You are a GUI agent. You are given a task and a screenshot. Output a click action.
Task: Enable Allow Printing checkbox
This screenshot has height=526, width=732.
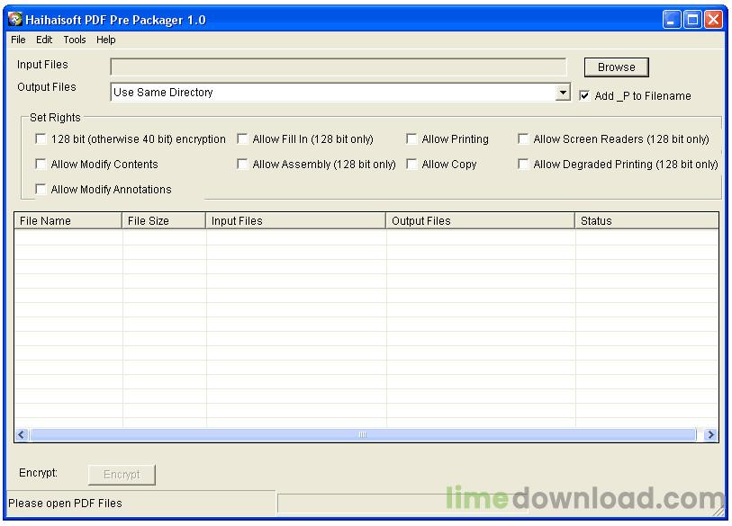[x=411, y=139]
